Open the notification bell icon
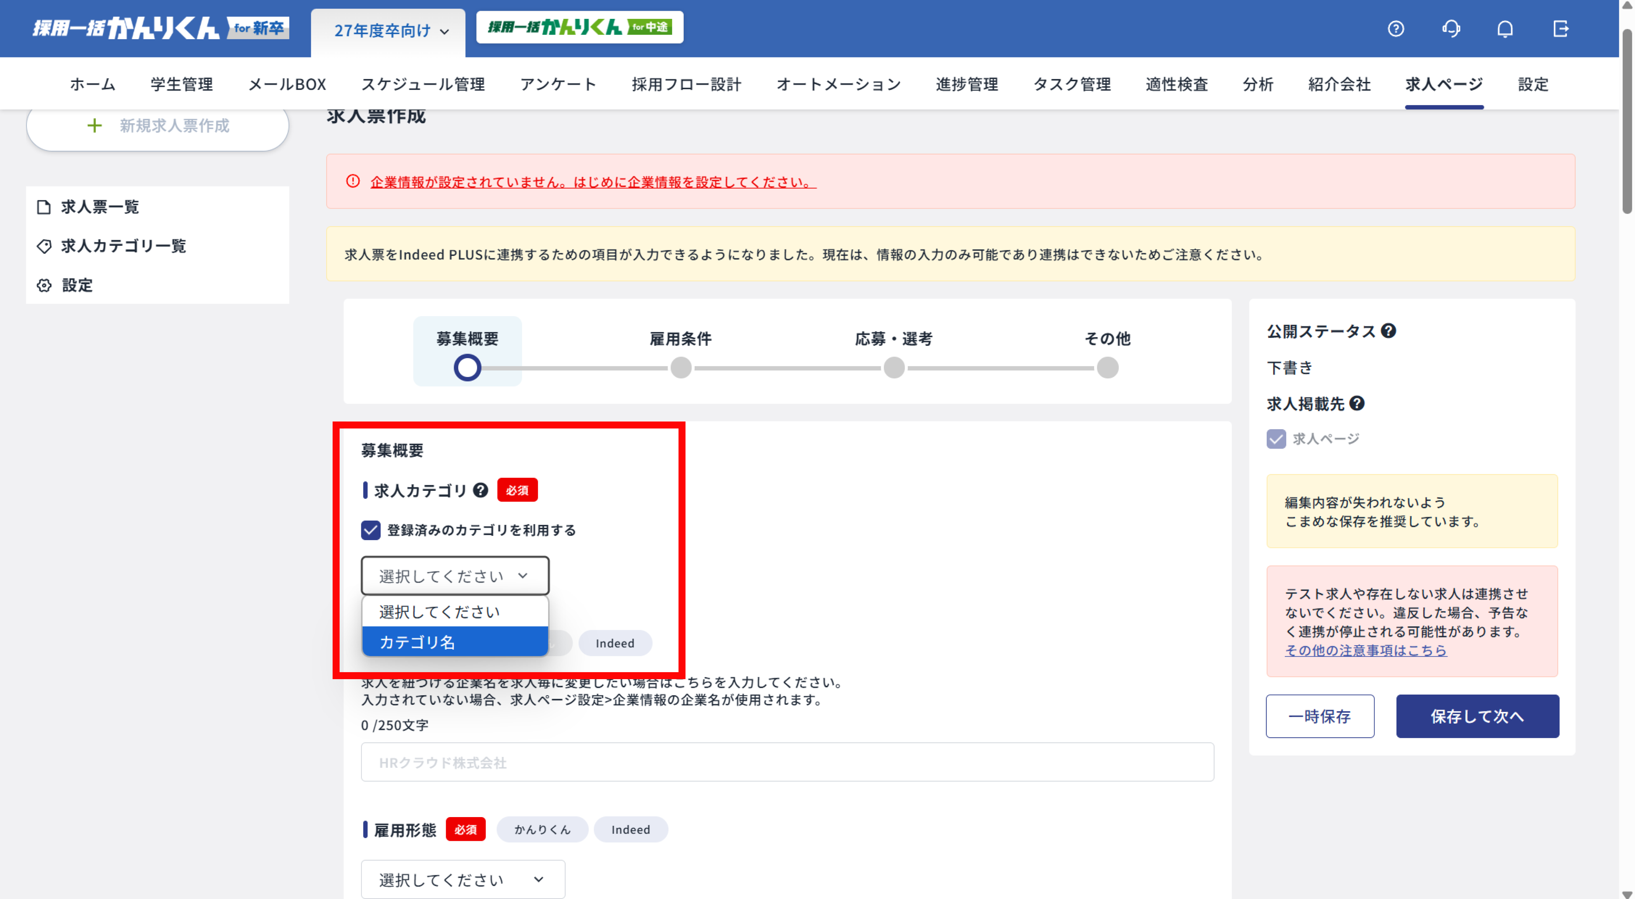The image size is (1635, 899). click(x=1505, y=29)
